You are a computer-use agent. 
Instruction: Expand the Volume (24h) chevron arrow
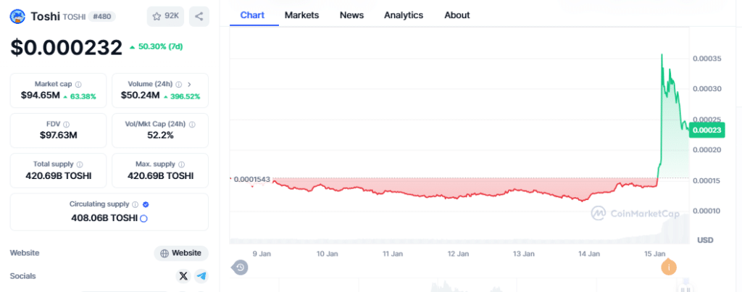point(189,84)
